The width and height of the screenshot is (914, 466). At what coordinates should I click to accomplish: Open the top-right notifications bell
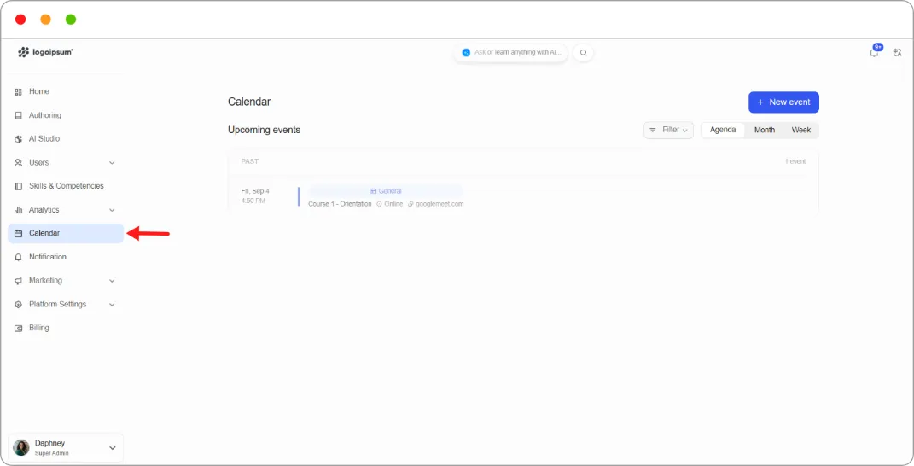[x=874, y=53]
